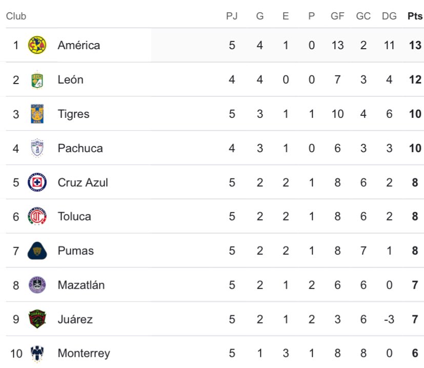Click the Cruz Azul club crest

click(x=37, y=182)
